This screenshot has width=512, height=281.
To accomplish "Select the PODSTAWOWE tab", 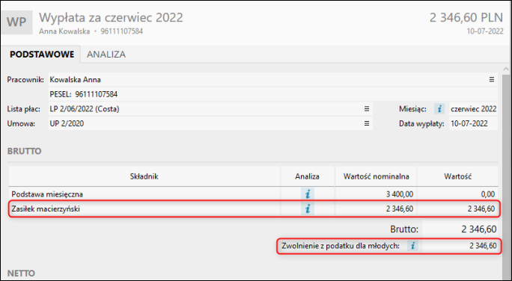I will tap(42, 54).
